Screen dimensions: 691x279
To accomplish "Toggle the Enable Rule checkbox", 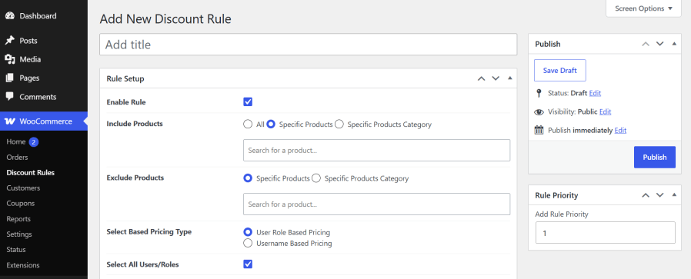I will (248, 102).
